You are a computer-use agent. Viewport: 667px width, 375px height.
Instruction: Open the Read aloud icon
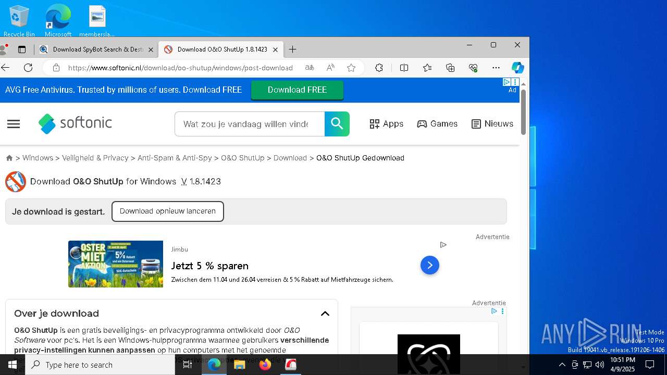point(330,68)
